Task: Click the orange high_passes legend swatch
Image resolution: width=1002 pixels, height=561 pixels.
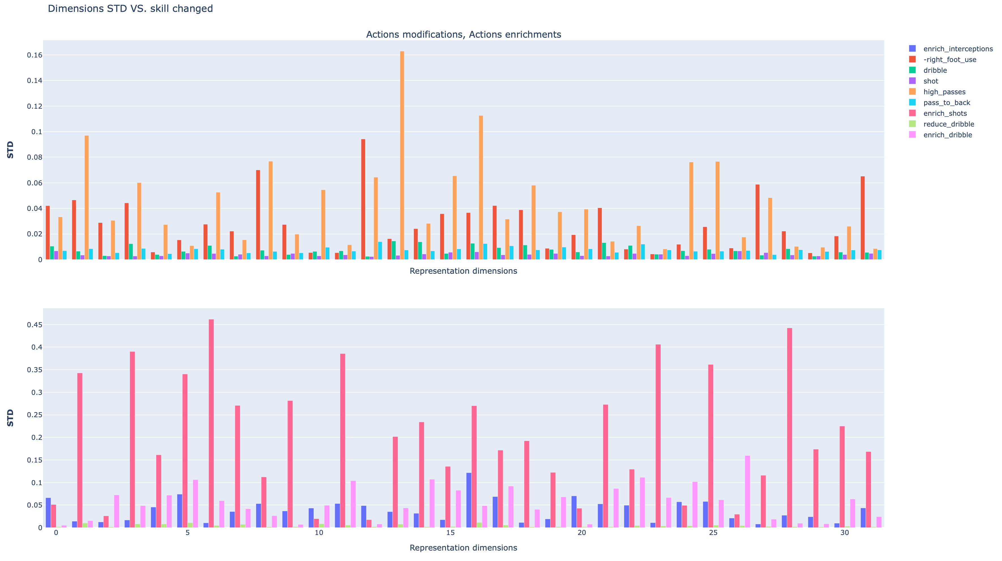Action: 912,92
